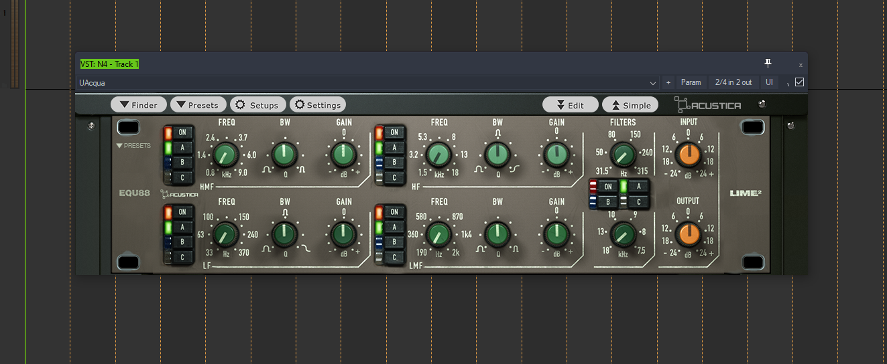Select the LMF band B setting
887x364 pixels.
click(x=394, y=242)
